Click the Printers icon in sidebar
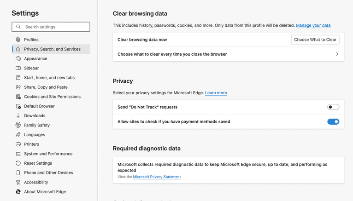 (18, 144)
